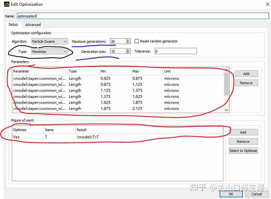Click the Max column header
The height and width of the screenshot is (199, 271).
[x=147, y=71]
